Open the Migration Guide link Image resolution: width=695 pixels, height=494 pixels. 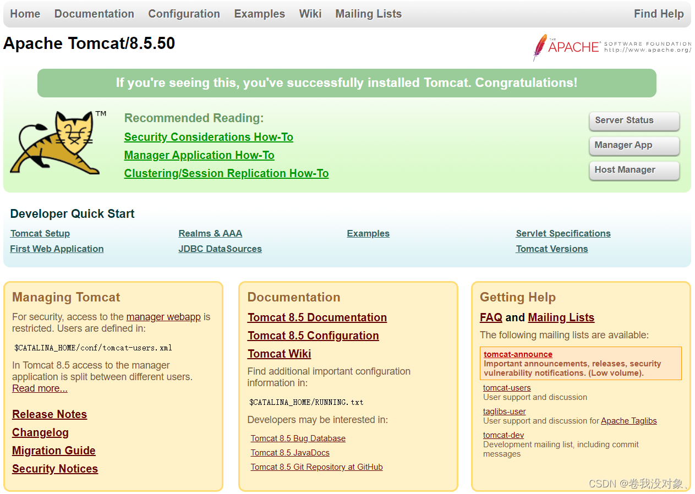[x=54, y=451]
